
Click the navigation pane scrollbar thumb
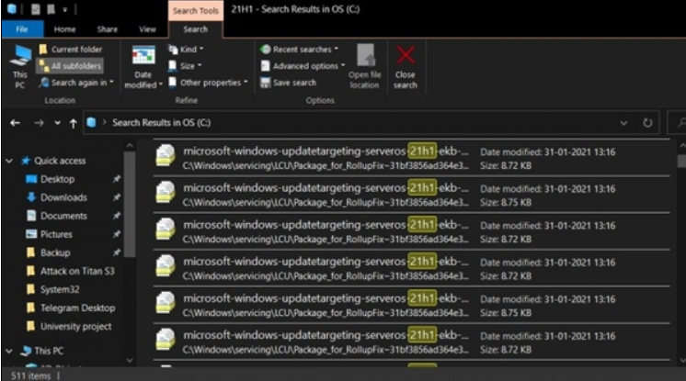130,204
